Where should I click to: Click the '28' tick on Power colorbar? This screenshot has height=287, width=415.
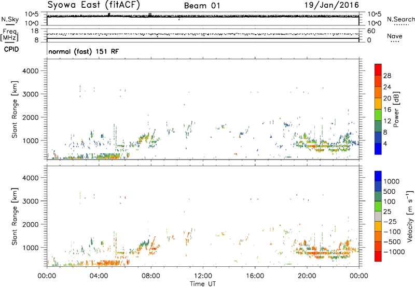(x=387, y=76)
